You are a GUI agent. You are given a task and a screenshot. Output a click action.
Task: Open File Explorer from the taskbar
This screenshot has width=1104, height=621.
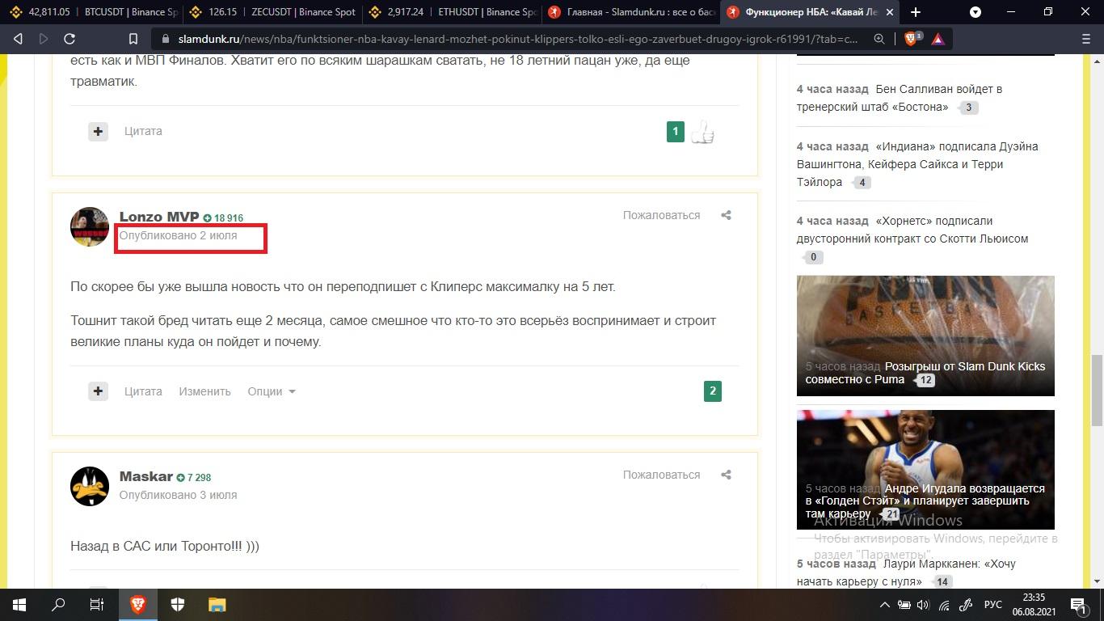217,605
